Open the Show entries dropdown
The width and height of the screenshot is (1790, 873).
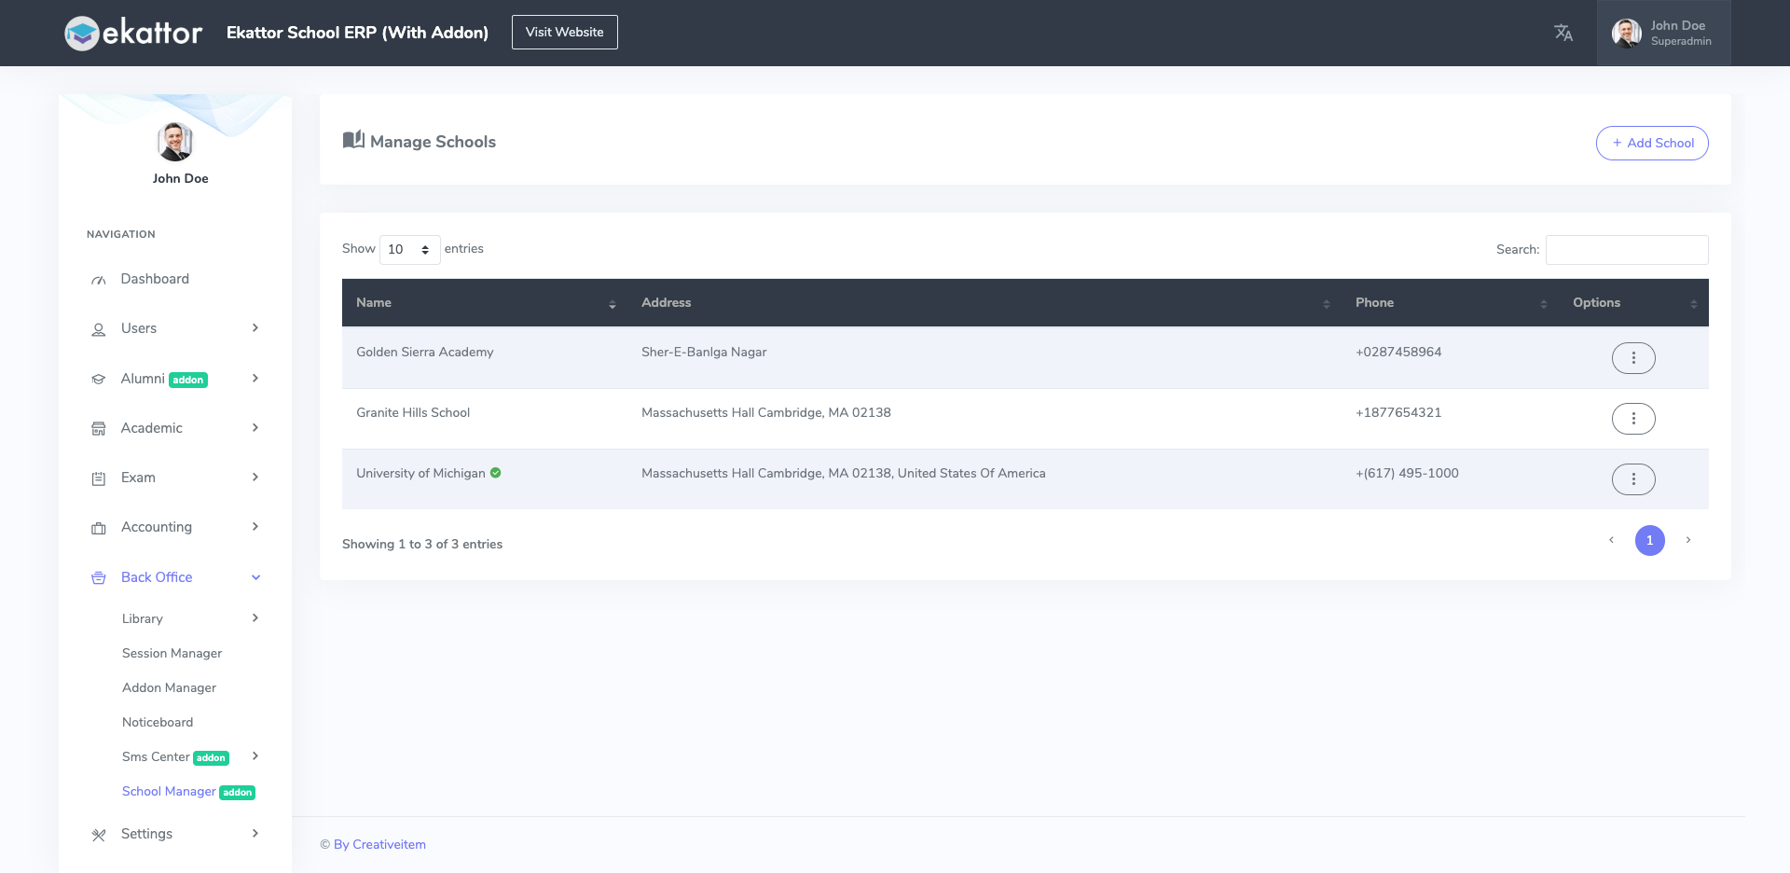pyautogui.click(x=409, y=249)
